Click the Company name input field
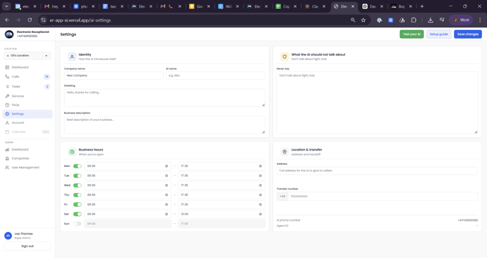 (114, 76)
